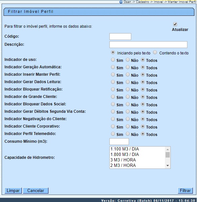Click the help icon beside Gsan breadcrumb
197x202 pixels.
121,2
